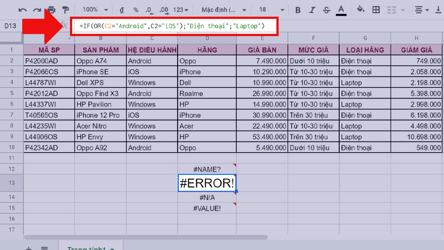The height and width of the screenshot is (250, 444).
Task: Open the fill color paint bucket
Action: pyautogui.click(x=360, y=10)
